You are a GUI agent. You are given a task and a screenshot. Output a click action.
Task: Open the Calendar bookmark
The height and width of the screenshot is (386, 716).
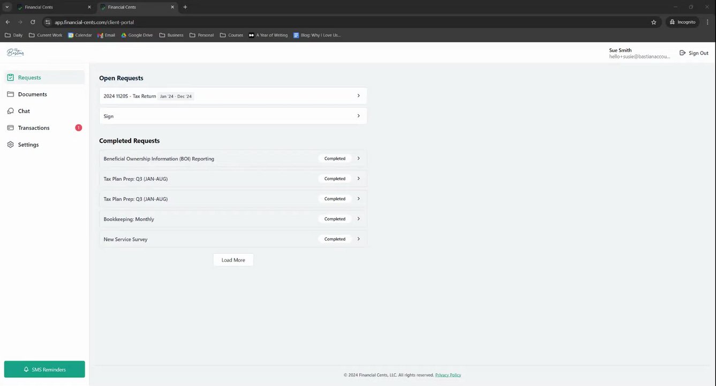80,35
